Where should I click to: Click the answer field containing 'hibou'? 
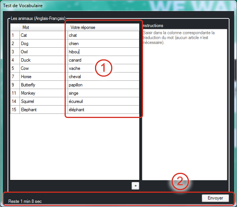click(103, 52)
